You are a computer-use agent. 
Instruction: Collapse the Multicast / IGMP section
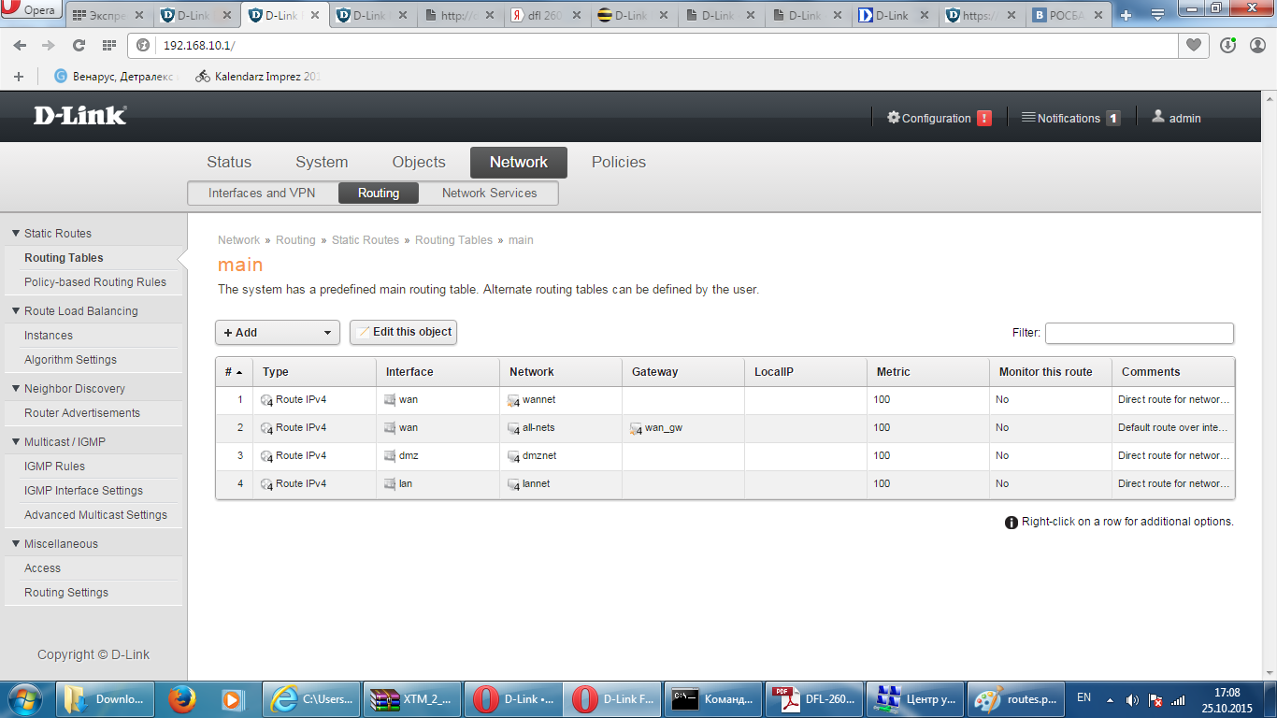coord(15,441)
